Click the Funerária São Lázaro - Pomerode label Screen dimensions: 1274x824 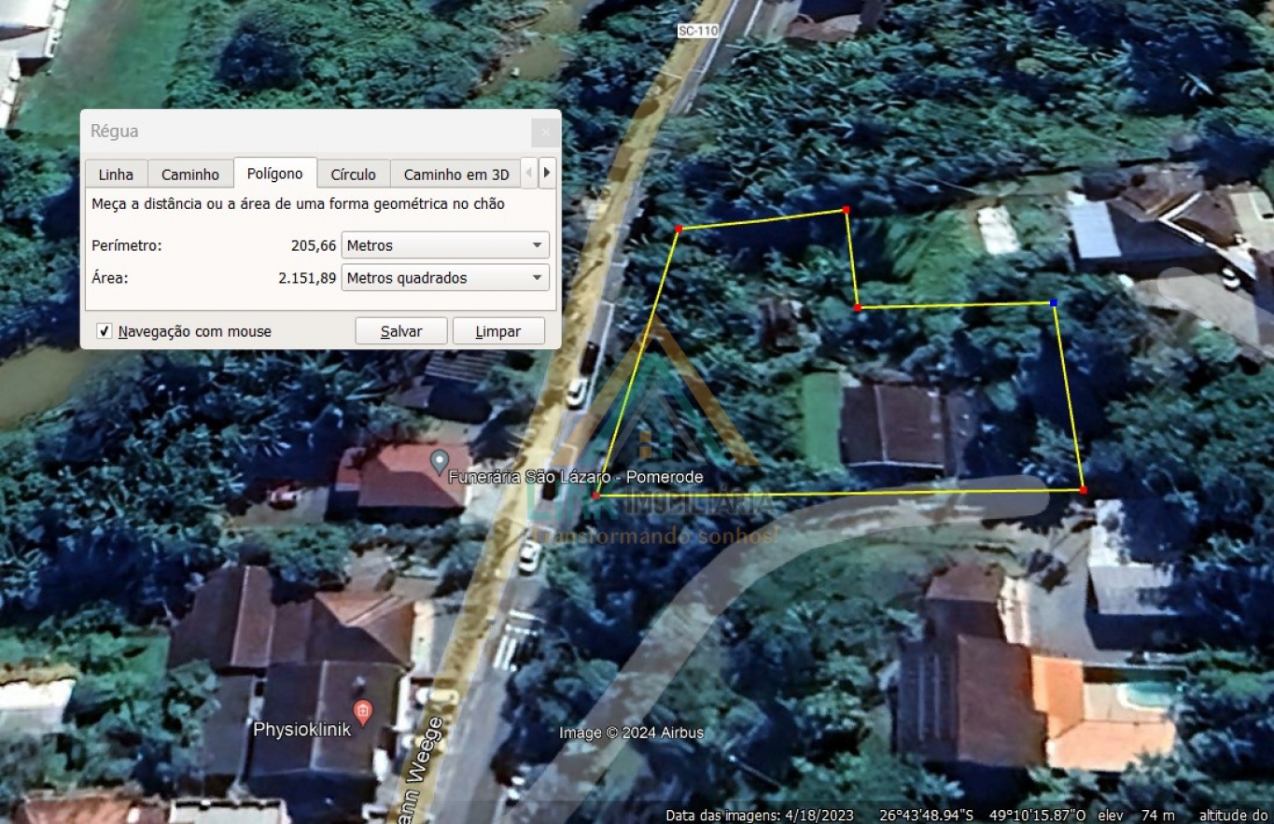coord(576,477)
